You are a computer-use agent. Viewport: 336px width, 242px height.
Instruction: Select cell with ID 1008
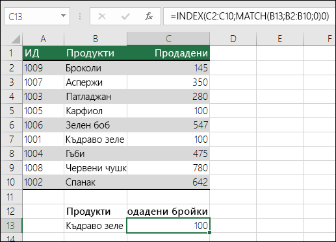point(44,168)
